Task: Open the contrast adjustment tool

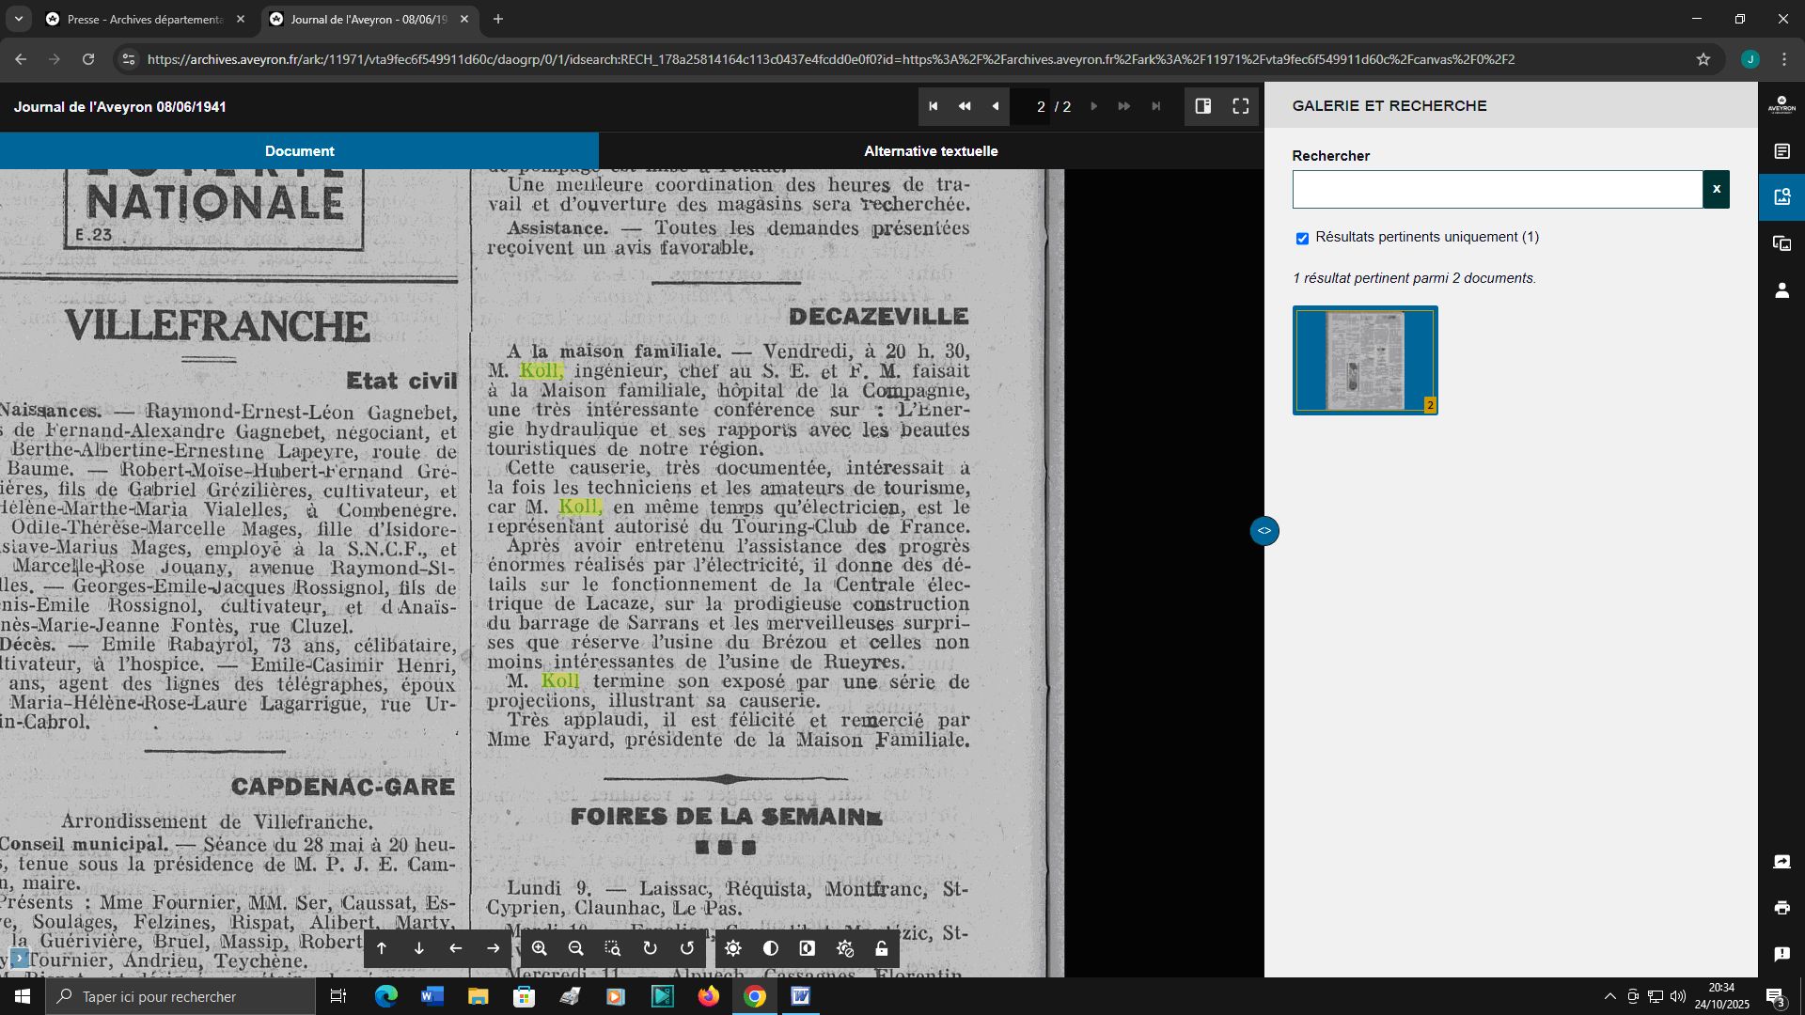Action: pyautogui.click(x=771, y=949)
